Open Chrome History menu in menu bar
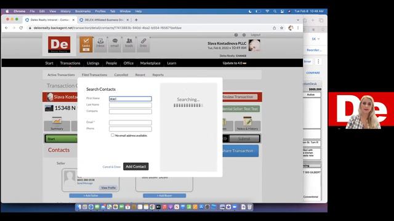 click(x=66, y=11)
